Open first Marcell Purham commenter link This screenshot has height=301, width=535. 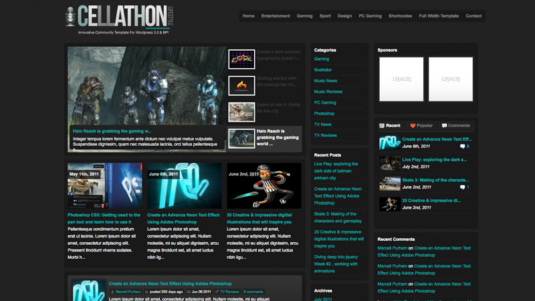[x=392, y=248]
